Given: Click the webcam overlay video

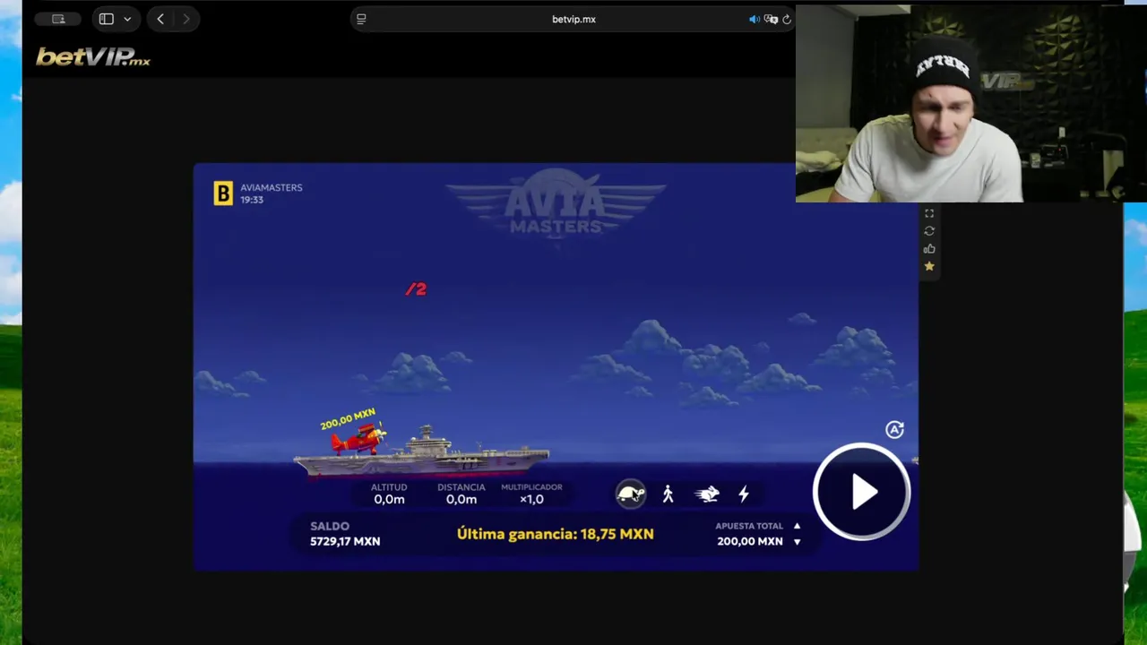Looking at the screenshot, I should pos(971,103).
